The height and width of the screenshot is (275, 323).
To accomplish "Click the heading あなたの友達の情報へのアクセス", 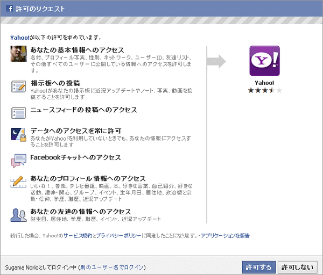I will coord(81,212).
